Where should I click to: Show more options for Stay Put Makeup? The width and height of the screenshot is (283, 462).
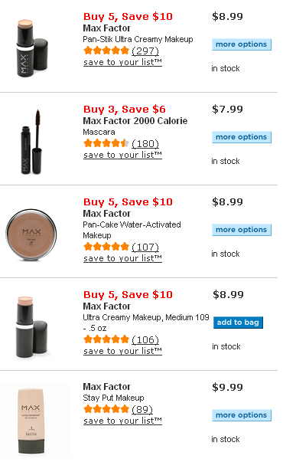[242, 415]
